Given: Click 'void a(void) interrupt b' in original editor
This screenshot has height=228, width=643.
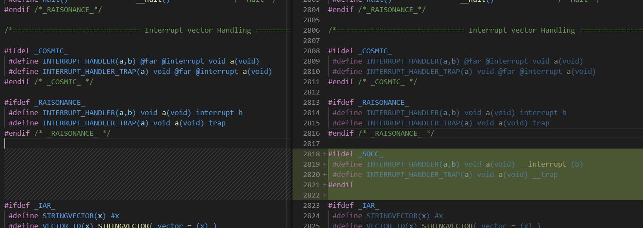Looking at the screenshot, I should tap(191, 112).
